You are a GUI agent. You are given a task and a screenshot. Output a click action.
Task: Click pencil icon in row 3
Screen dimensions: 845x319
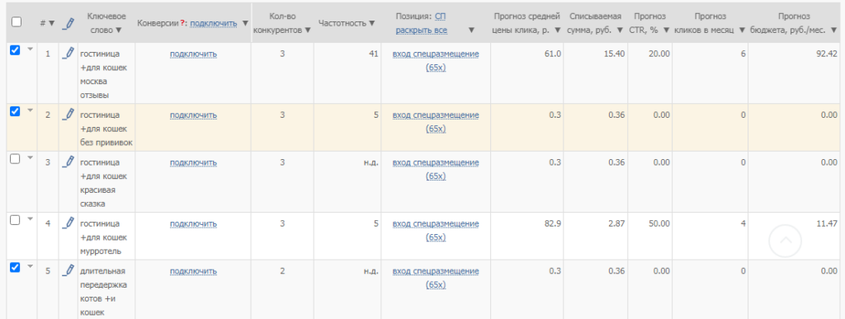[68, 161]
